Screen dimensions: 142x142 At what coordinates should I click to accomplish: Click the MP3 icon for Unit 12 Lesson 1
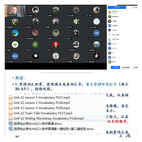(x=10, y=97)
